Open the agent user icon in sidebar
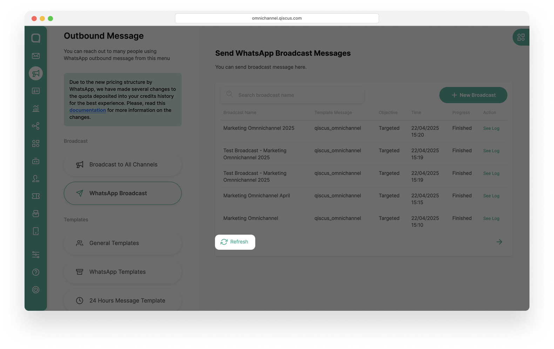The height and width of the screenshot is (349, 554). click(36, 179)
